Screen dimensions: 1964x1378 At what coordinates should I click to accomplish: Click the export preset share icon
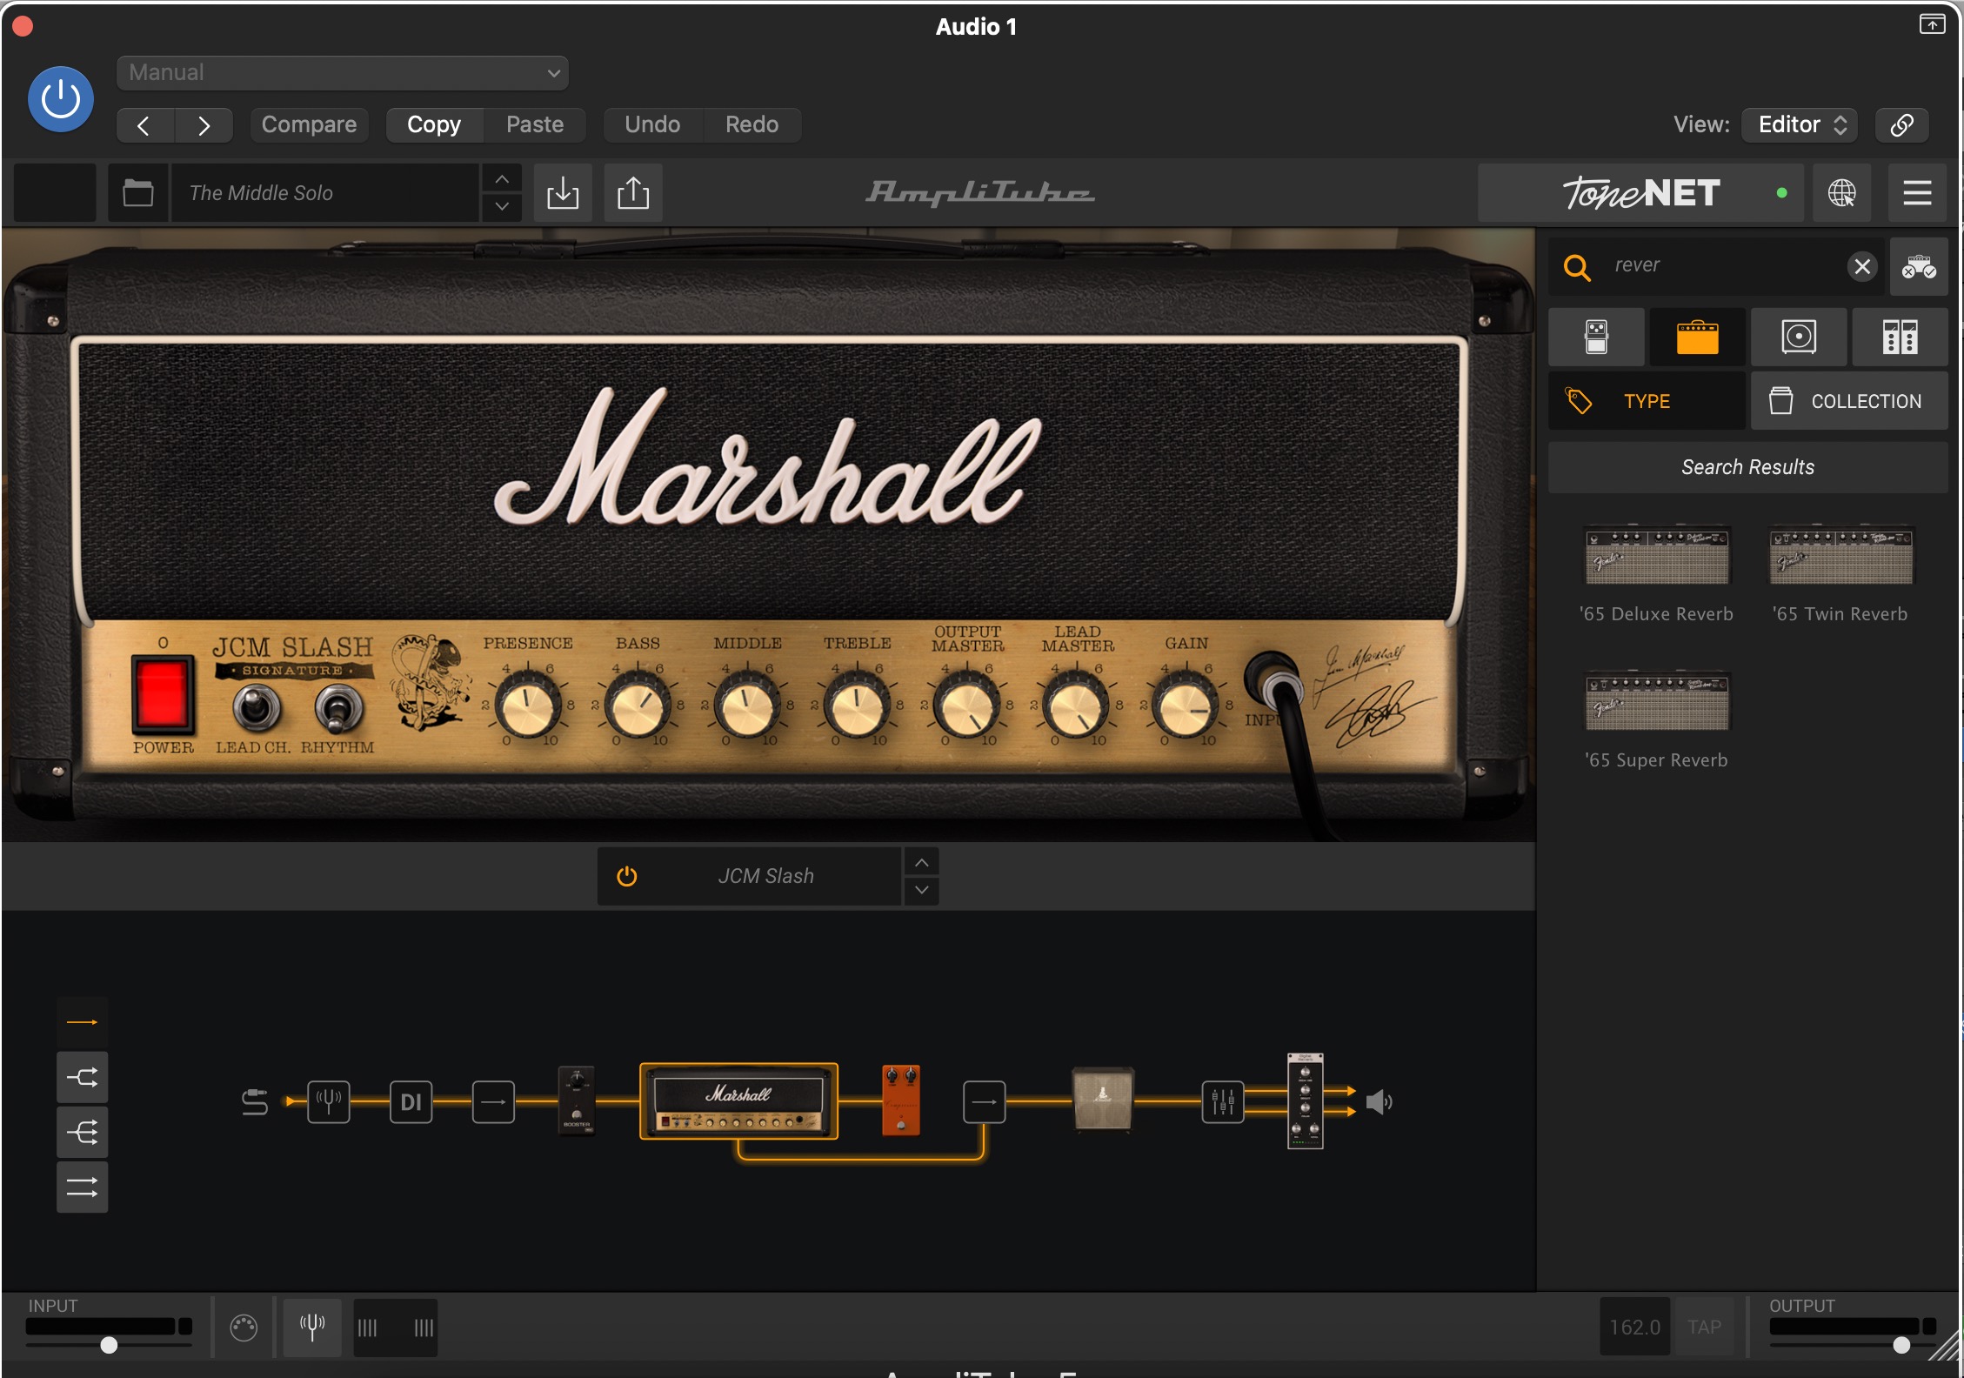[633, 192]
